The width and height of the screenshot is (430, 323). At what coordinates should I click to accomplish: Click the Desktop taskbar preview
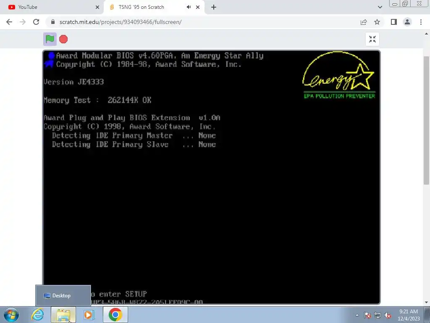coord(63,296)
